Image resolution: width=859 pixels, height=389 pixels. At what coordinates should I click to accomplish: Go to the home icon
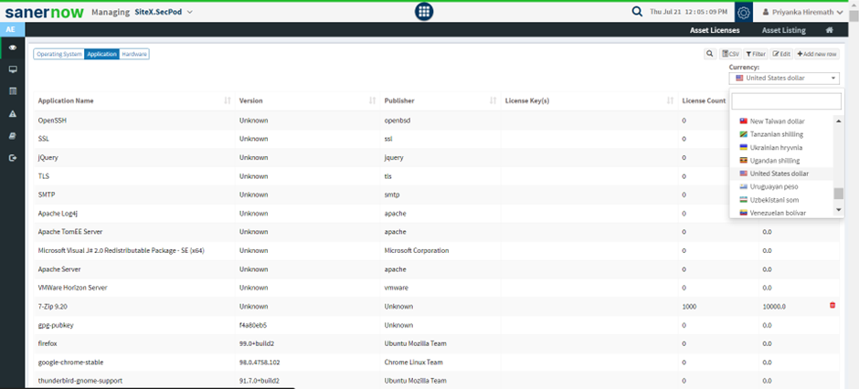pos(830,30)
